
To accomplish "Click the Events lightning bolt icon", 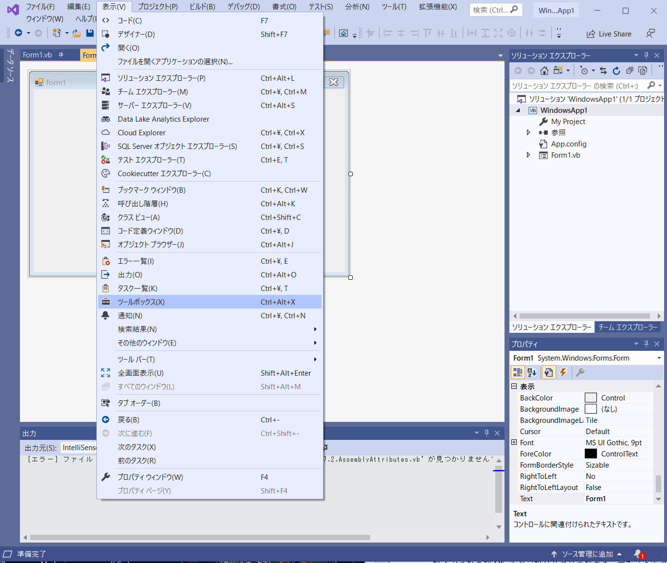I will (x=563, y=372).
